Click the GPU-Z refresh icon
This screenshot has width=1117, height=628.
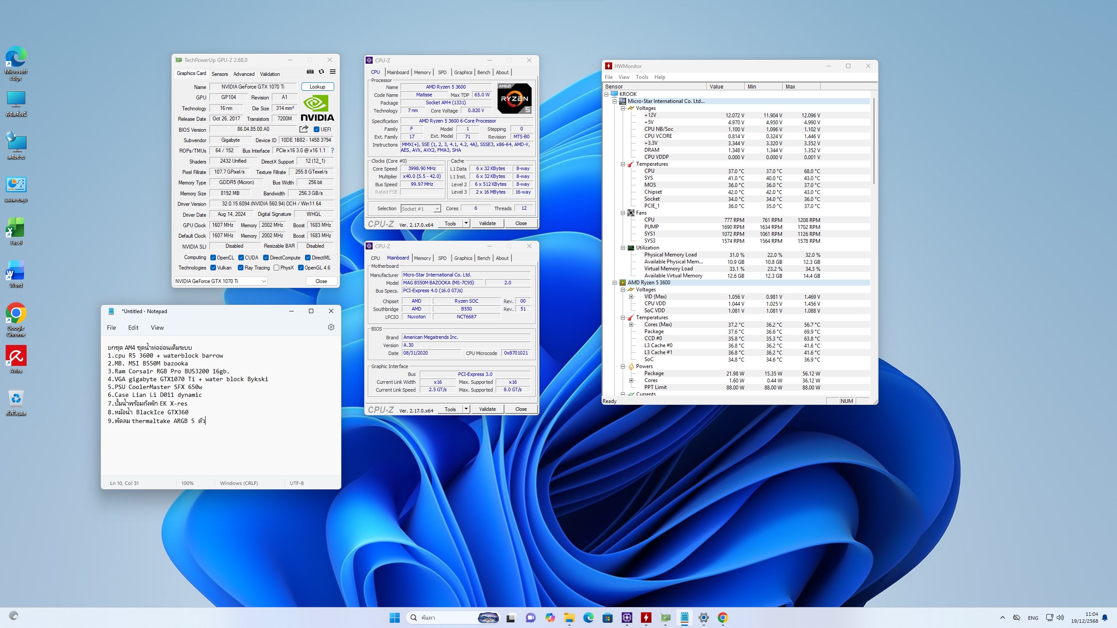coord(322,72)
